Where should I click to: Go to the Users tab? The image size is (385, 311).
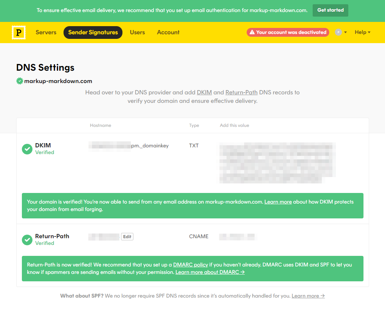137,32
